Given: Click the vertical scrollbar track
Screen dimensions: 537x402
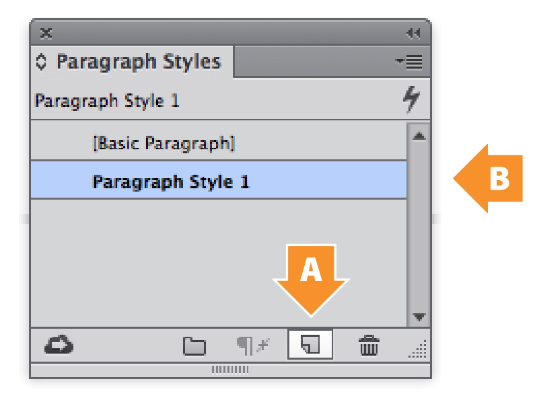Looking at the screenshot, I should point(419,226).
